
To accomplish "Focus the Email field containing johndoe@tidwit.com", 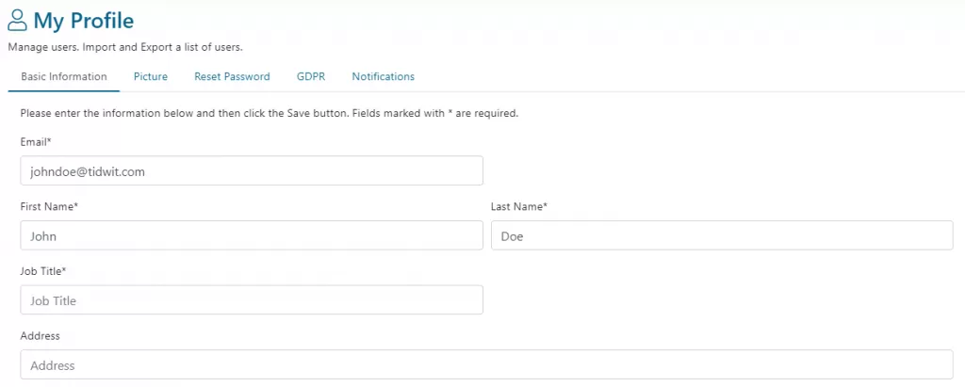I will pos(252,171).
